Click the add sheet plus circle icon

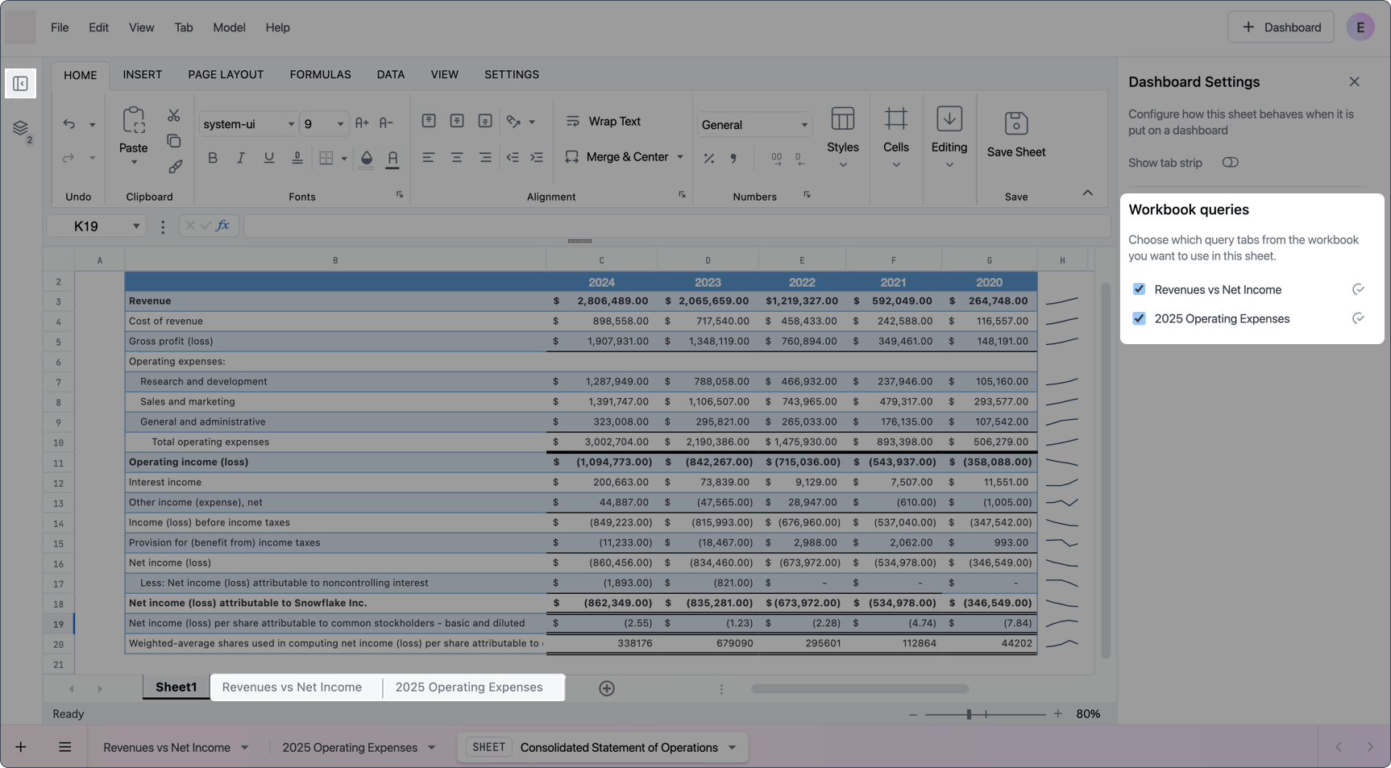pos(607,688)
